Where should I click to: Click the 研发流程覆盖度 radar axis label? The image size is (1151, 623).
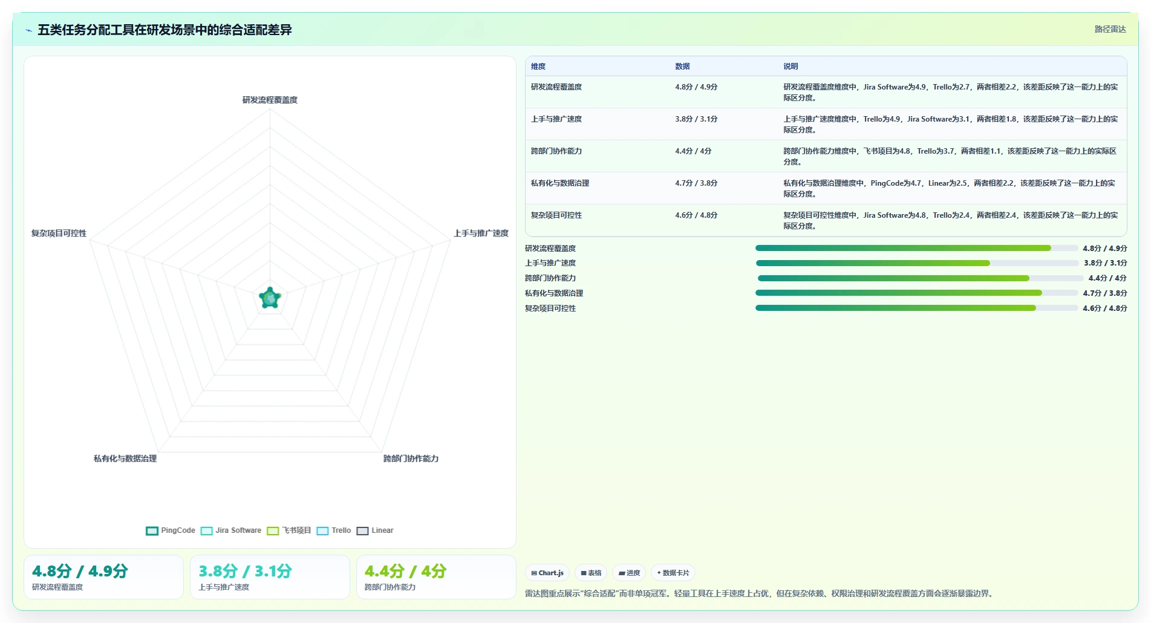pyautogui.click(x=270, y=100)
